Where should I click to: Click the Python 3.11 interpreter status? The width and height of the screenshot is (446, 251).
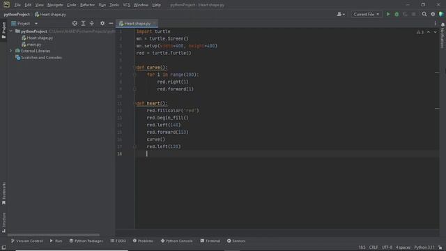[424, 248]
